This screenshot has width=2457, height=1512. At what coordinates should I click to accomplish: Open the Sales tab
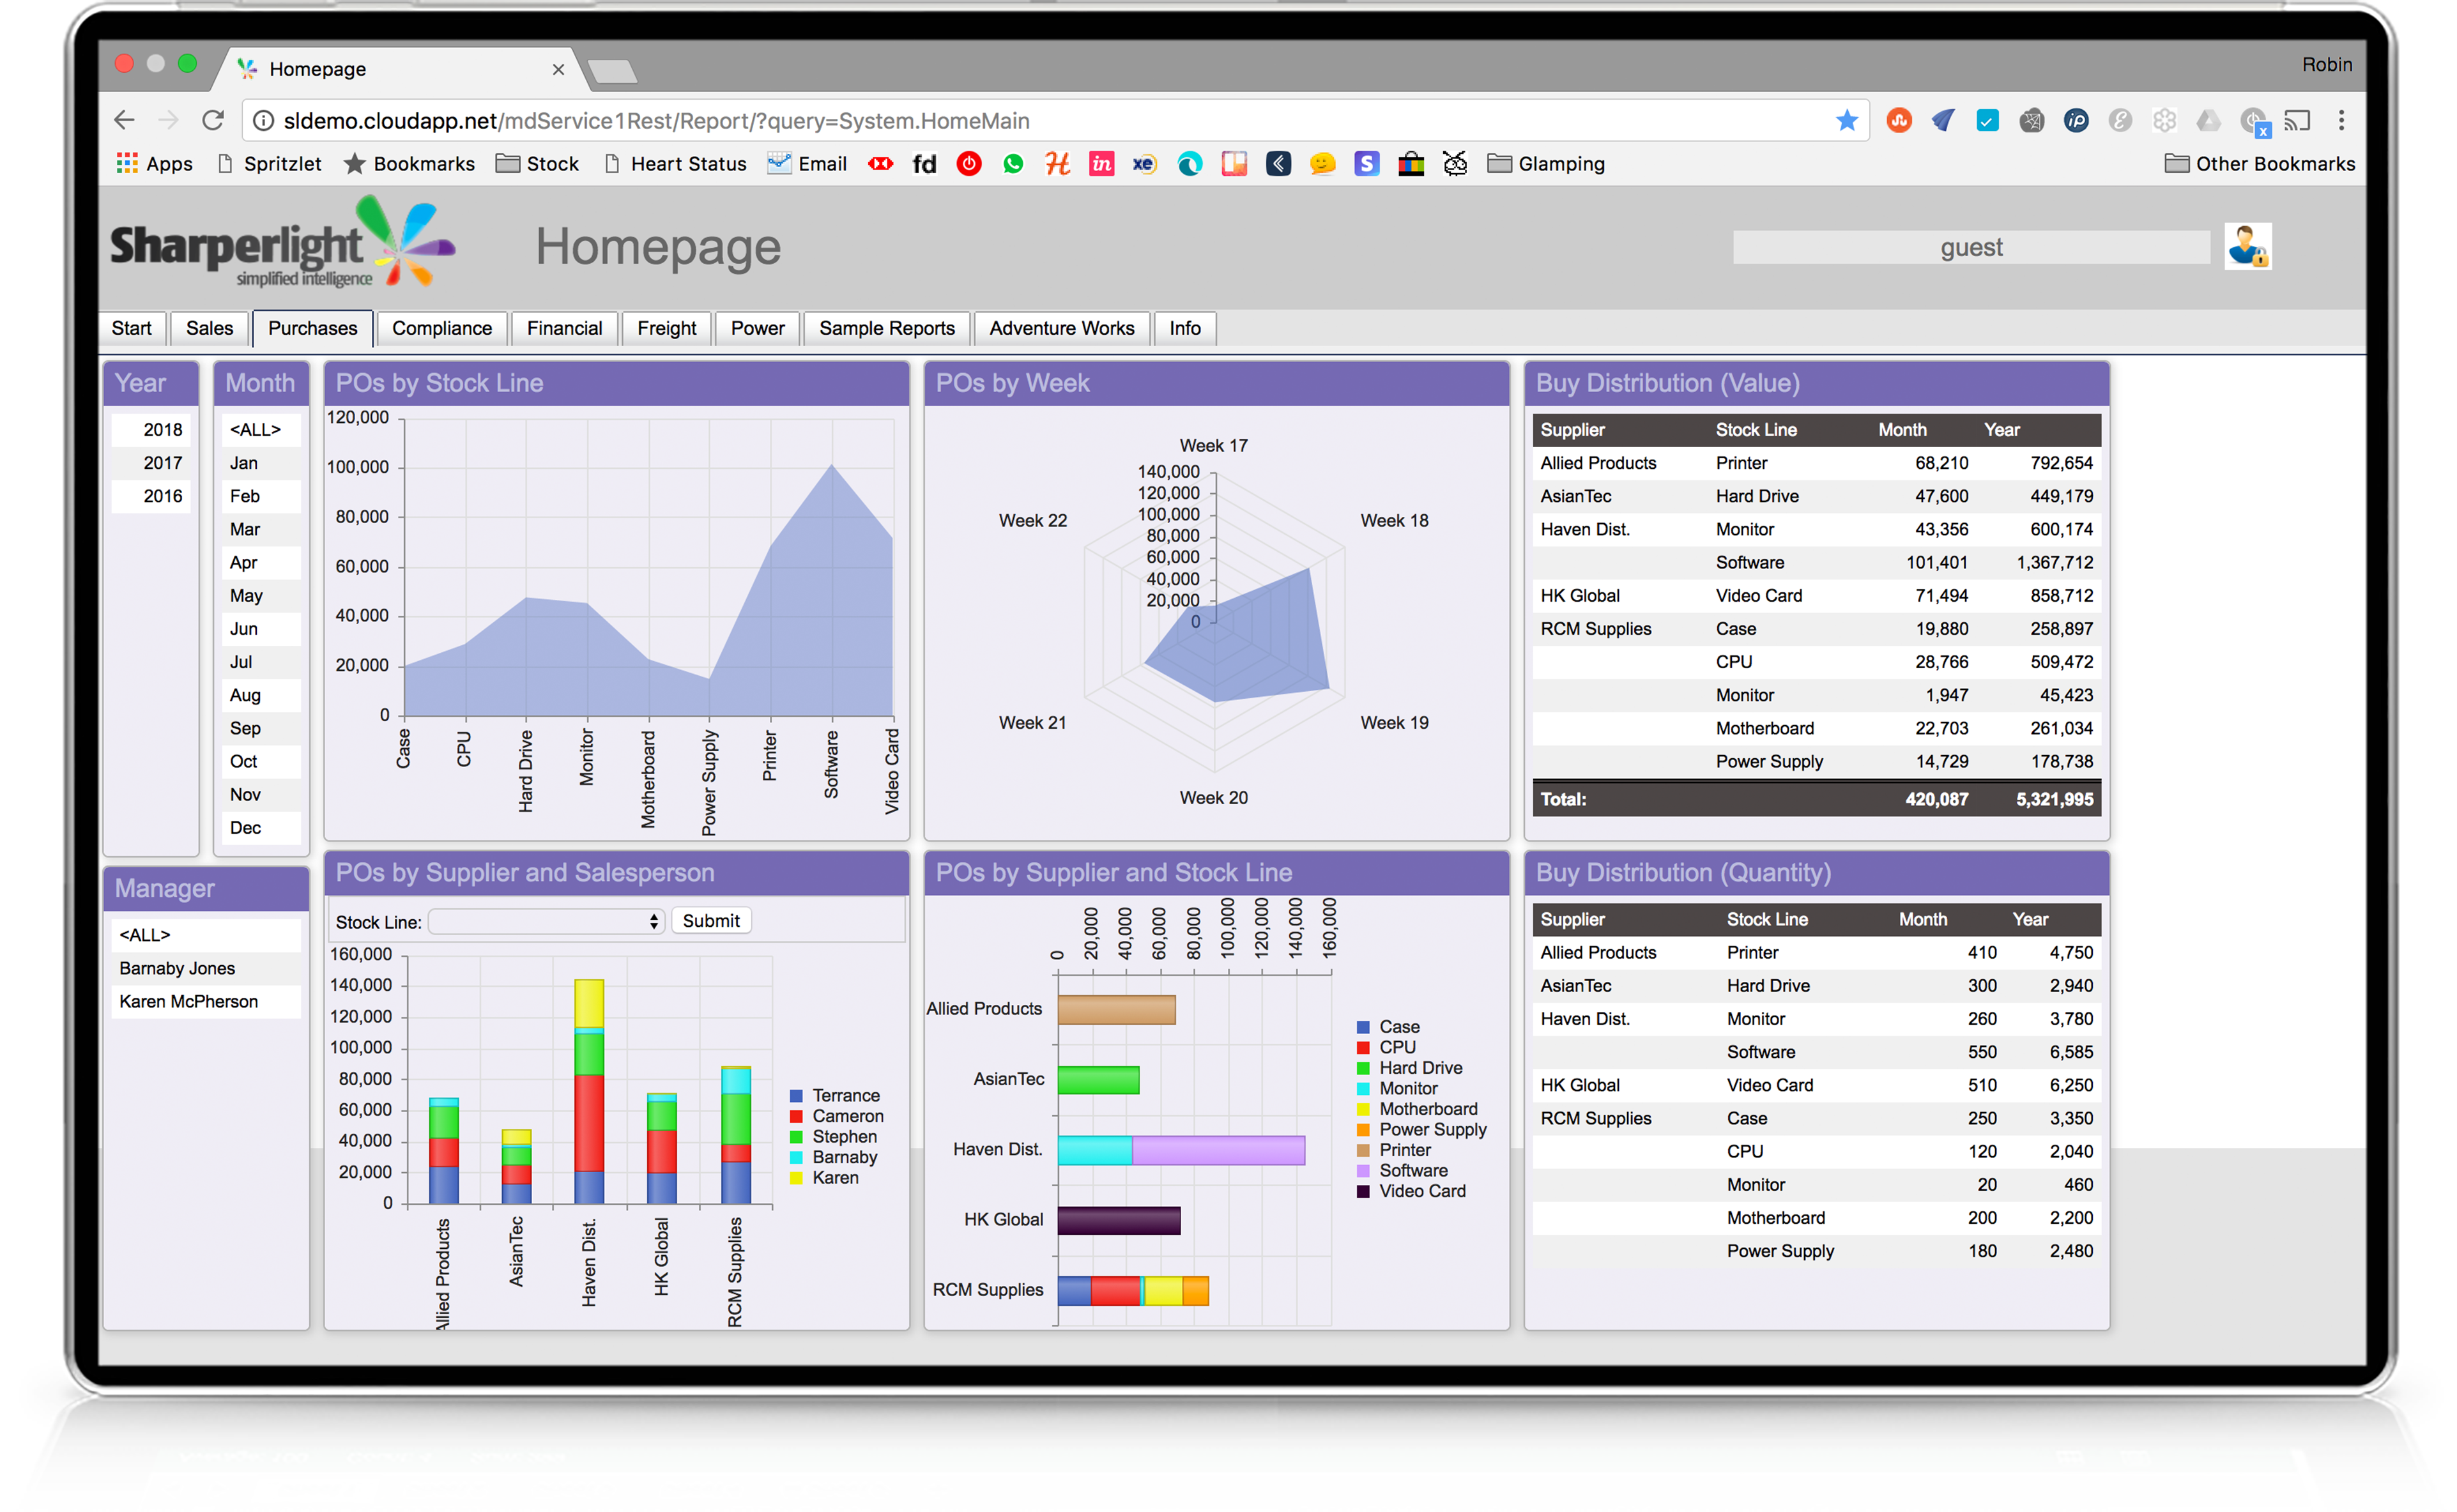pyautogui.click(x=209, y=328)
